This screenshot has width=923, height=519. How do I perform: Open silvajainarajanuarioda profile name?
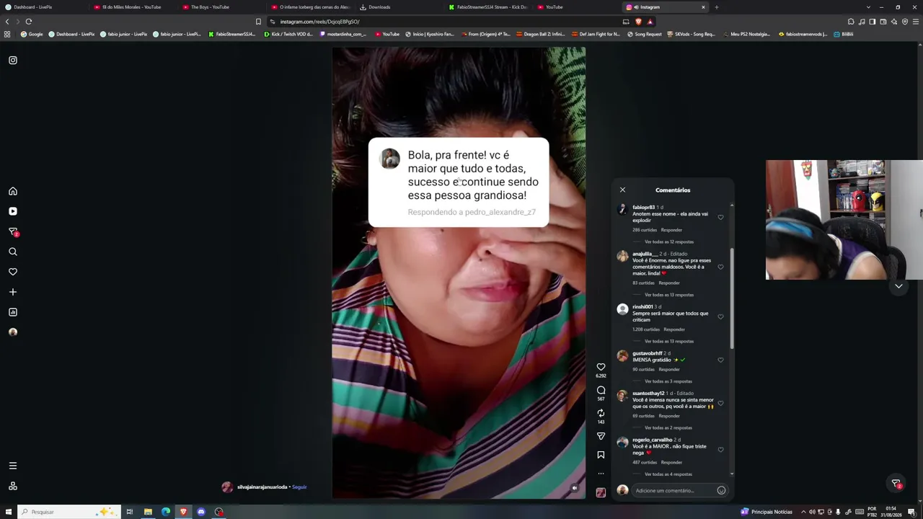[x=262, y=487]
